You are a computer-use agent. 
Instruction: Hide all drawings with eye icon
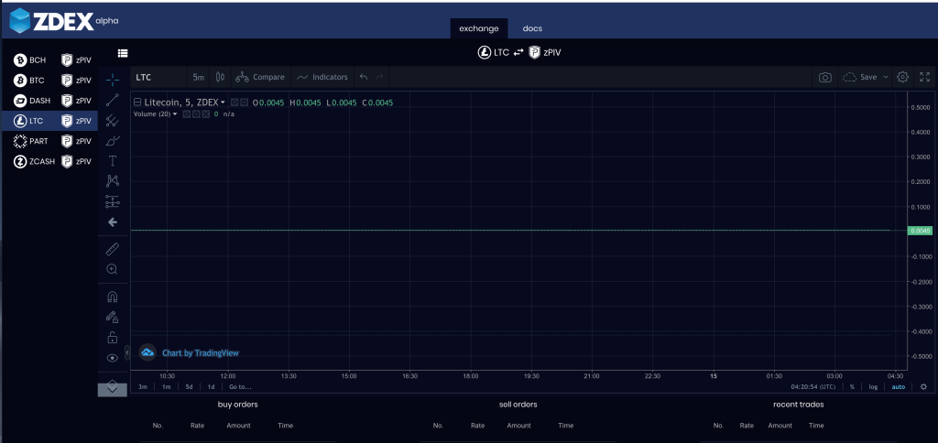coord(112,358)
